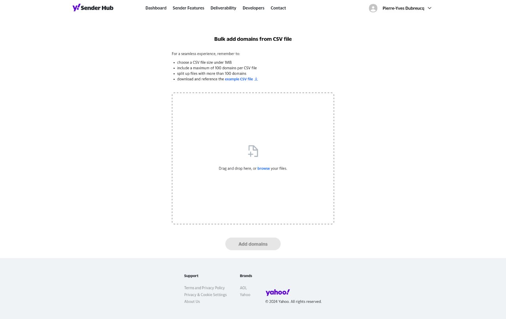The height and width of the screenshot is (319, 506).
Task: Click the Contact navigation item
Action: 278,8
